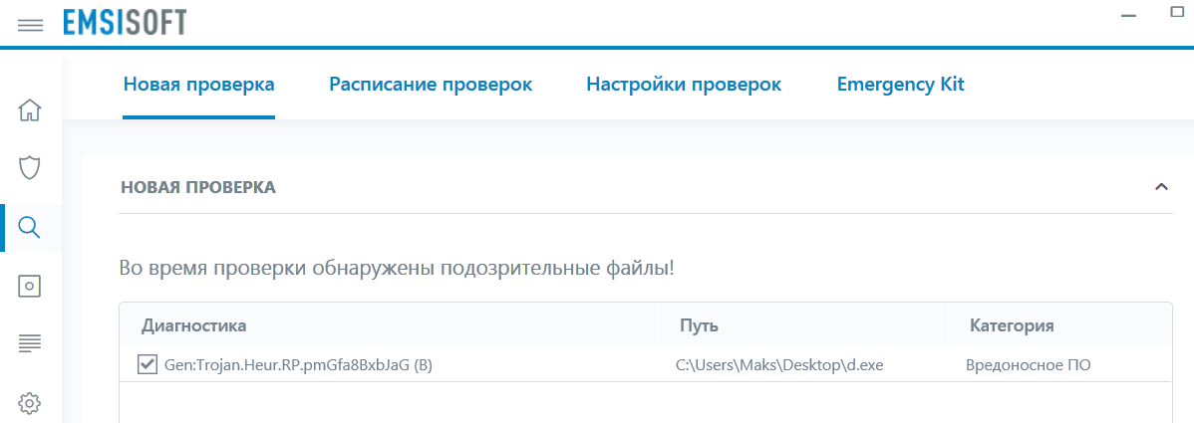Sort by the Путь column header
Viewport: 1194px width, 423px height.
[699, 325]
